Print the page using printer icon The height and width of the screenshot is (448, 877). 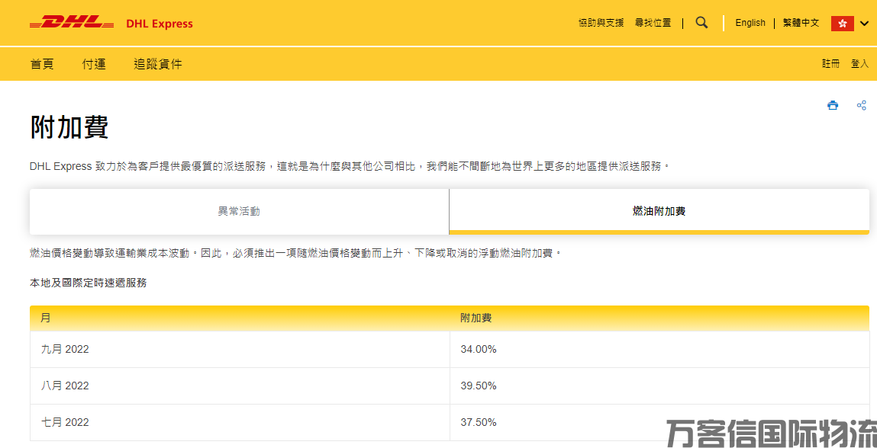point(833,105)
